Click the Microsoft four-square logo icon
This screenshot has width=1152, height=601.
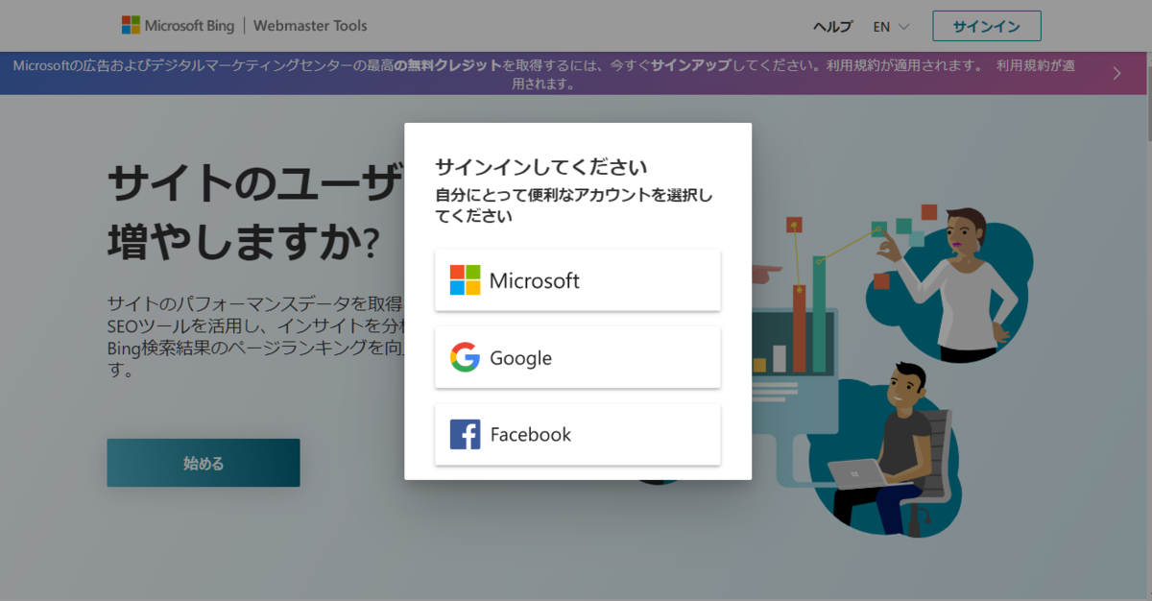coord(466,280)
